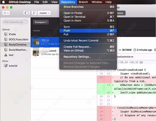Select the iCode repository

point(15,34)
